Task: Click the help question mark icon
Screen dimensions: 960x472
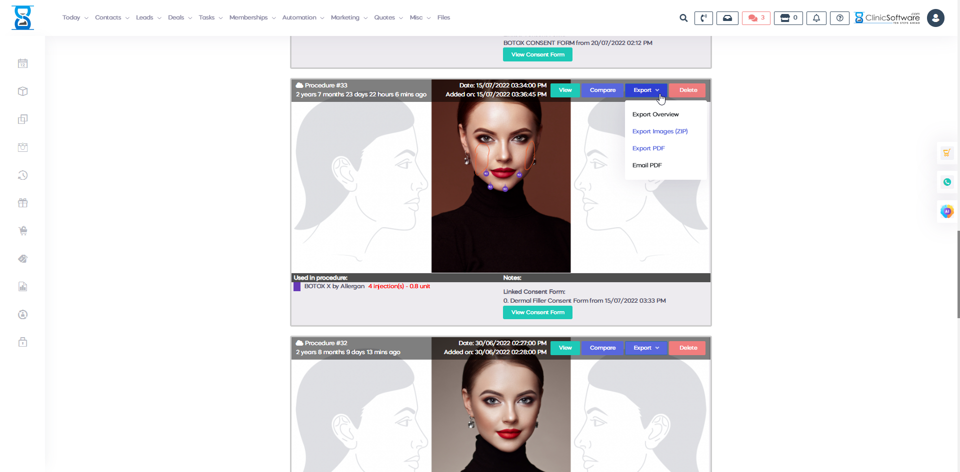Action: tap(839, 18)
